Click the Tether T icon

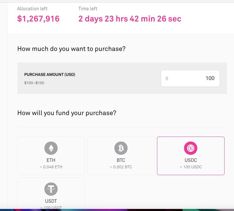click(x=51, y=189)
